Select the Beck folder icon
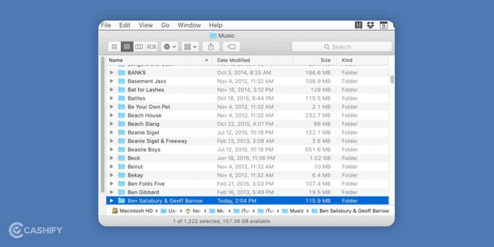494x247 pixels. point(122,158)
